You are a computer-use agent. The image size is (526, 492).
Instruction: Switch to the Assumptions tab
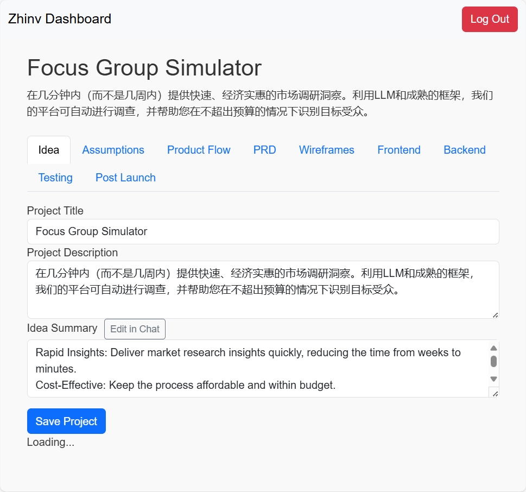click(113, 150)
